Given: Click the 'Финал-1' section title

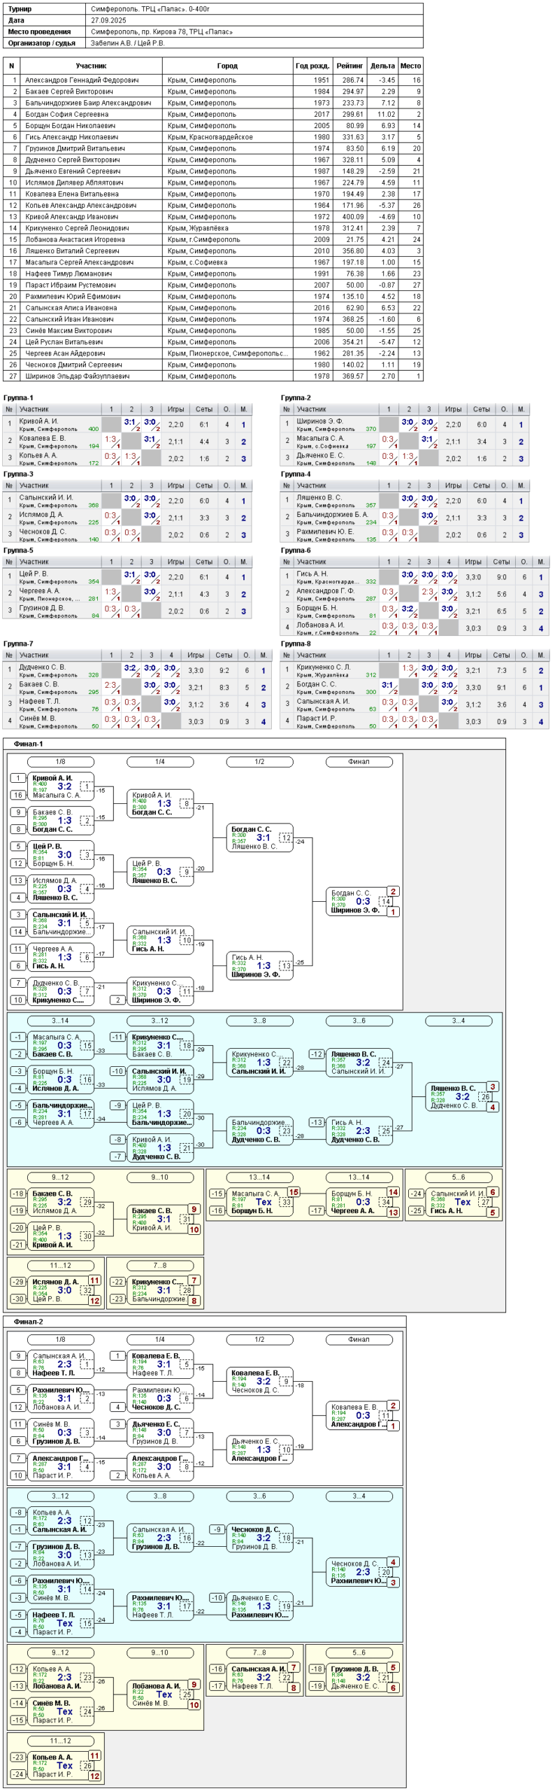Looking at the screenshot, I should (29, 744).
